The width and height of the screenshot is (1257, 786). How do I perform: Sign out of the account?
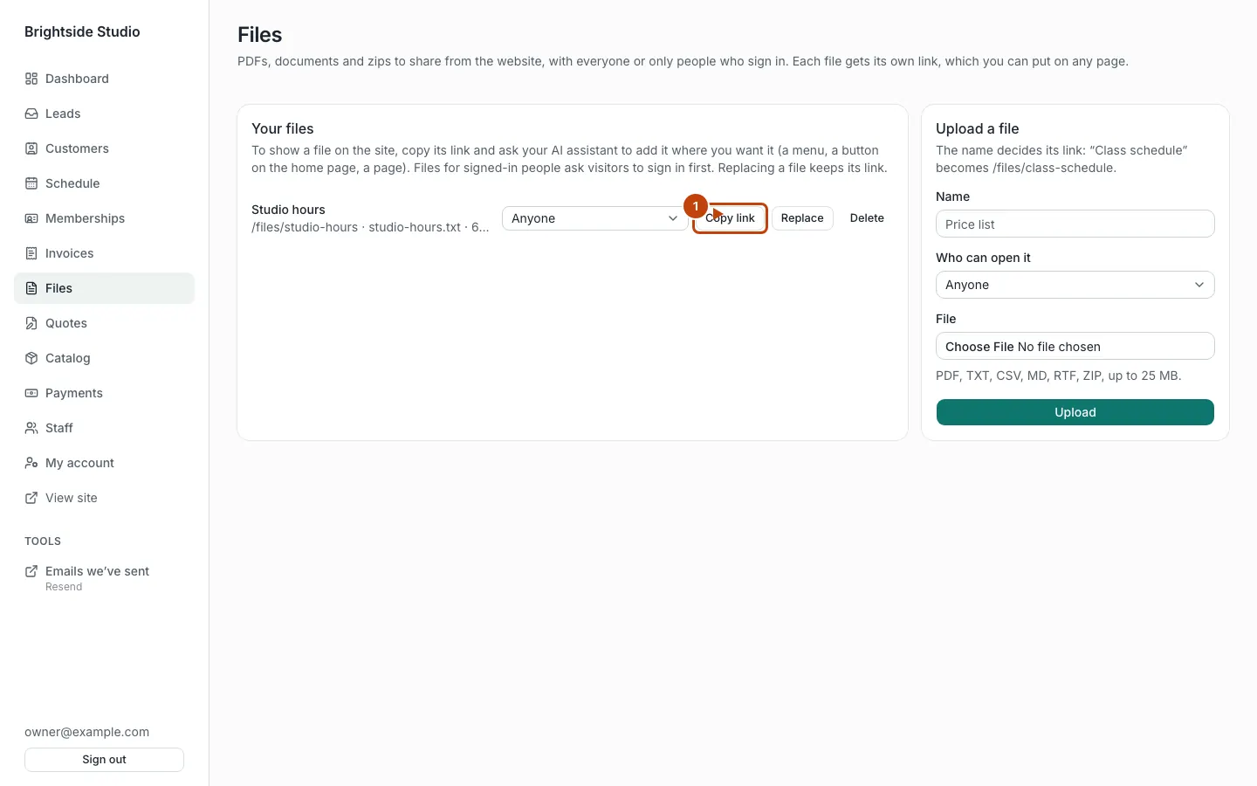(104, 760)
